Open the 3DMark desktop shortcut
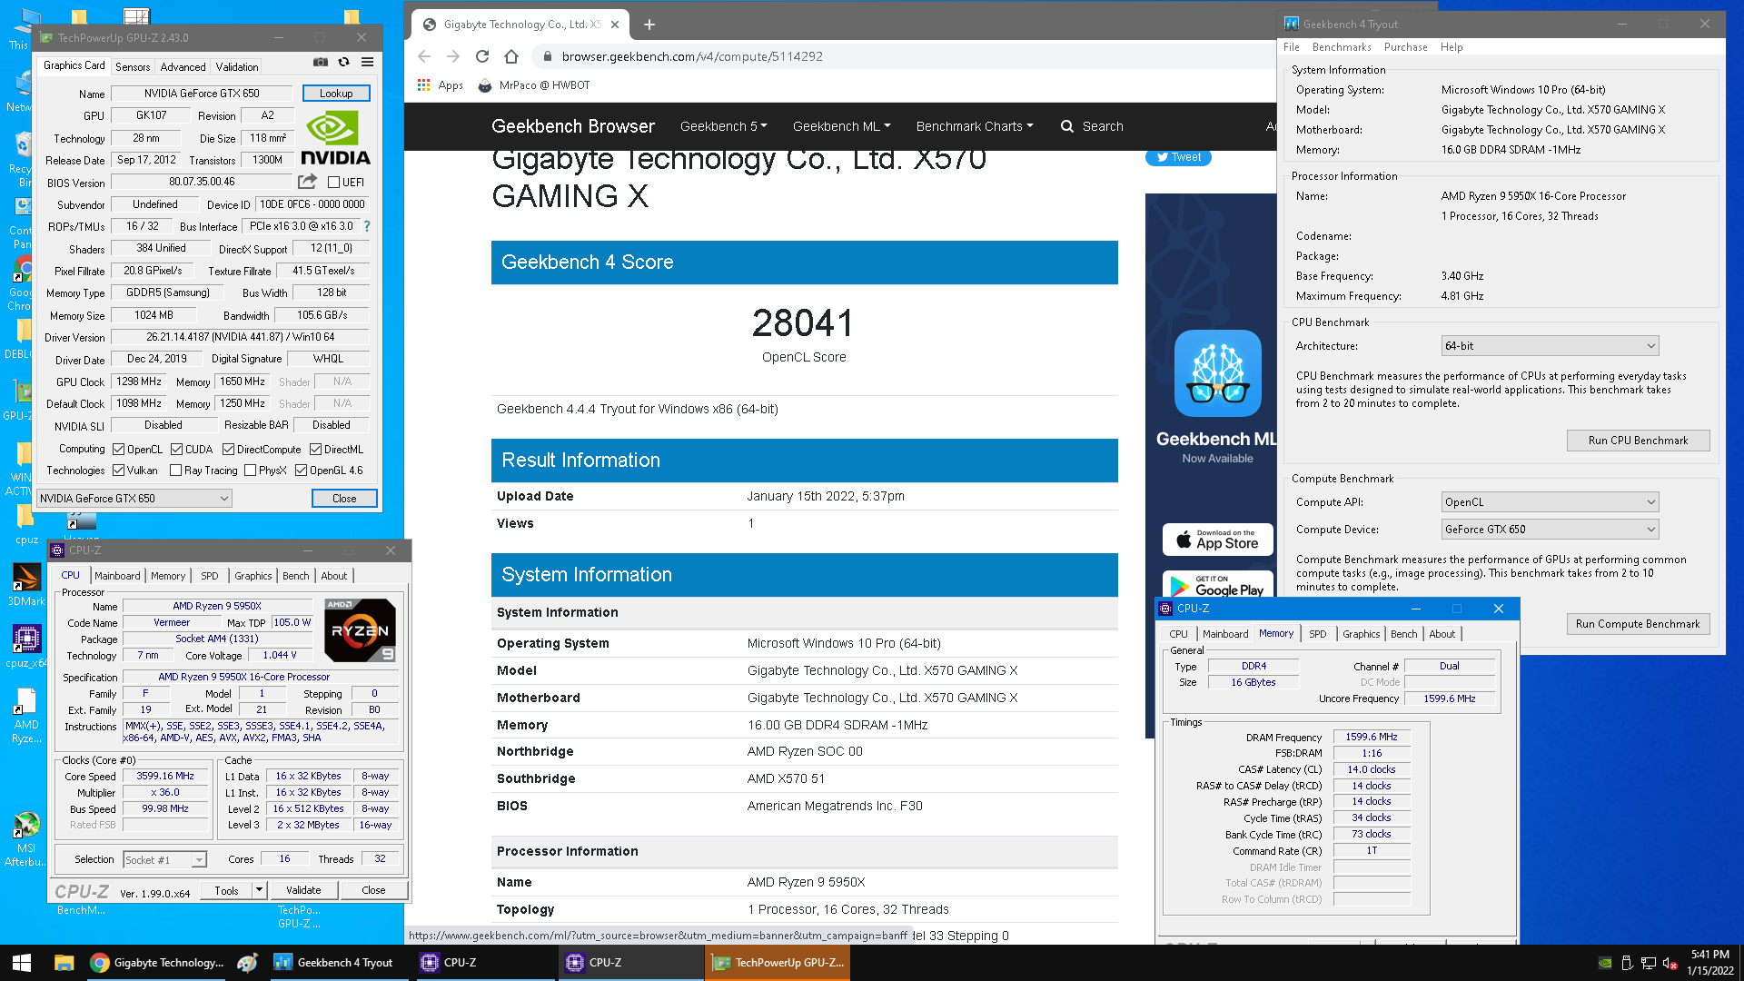 26,584
